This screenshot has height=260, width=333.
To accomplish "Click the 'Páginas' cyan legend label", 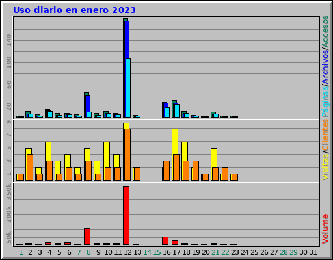I will coord(325,102).
